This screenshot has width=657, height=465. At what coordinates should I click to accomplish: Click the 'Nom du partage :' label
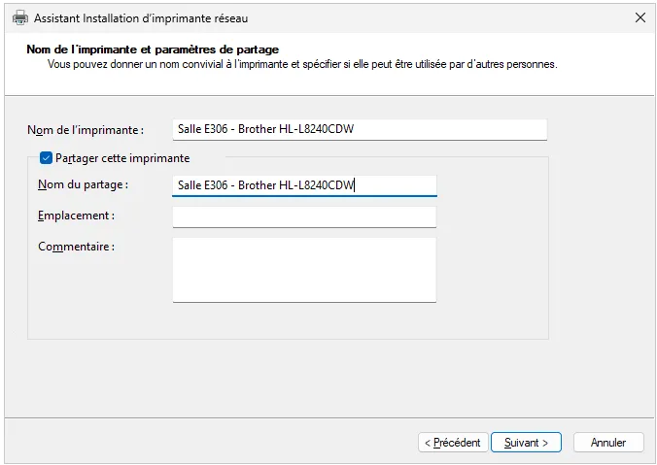coord(83,184)
